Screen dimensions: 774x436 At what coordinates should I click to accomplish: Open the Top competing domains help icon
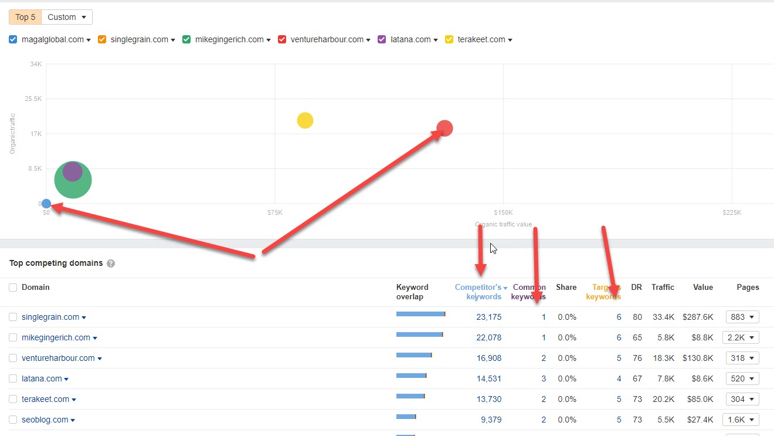pos(111,263)
